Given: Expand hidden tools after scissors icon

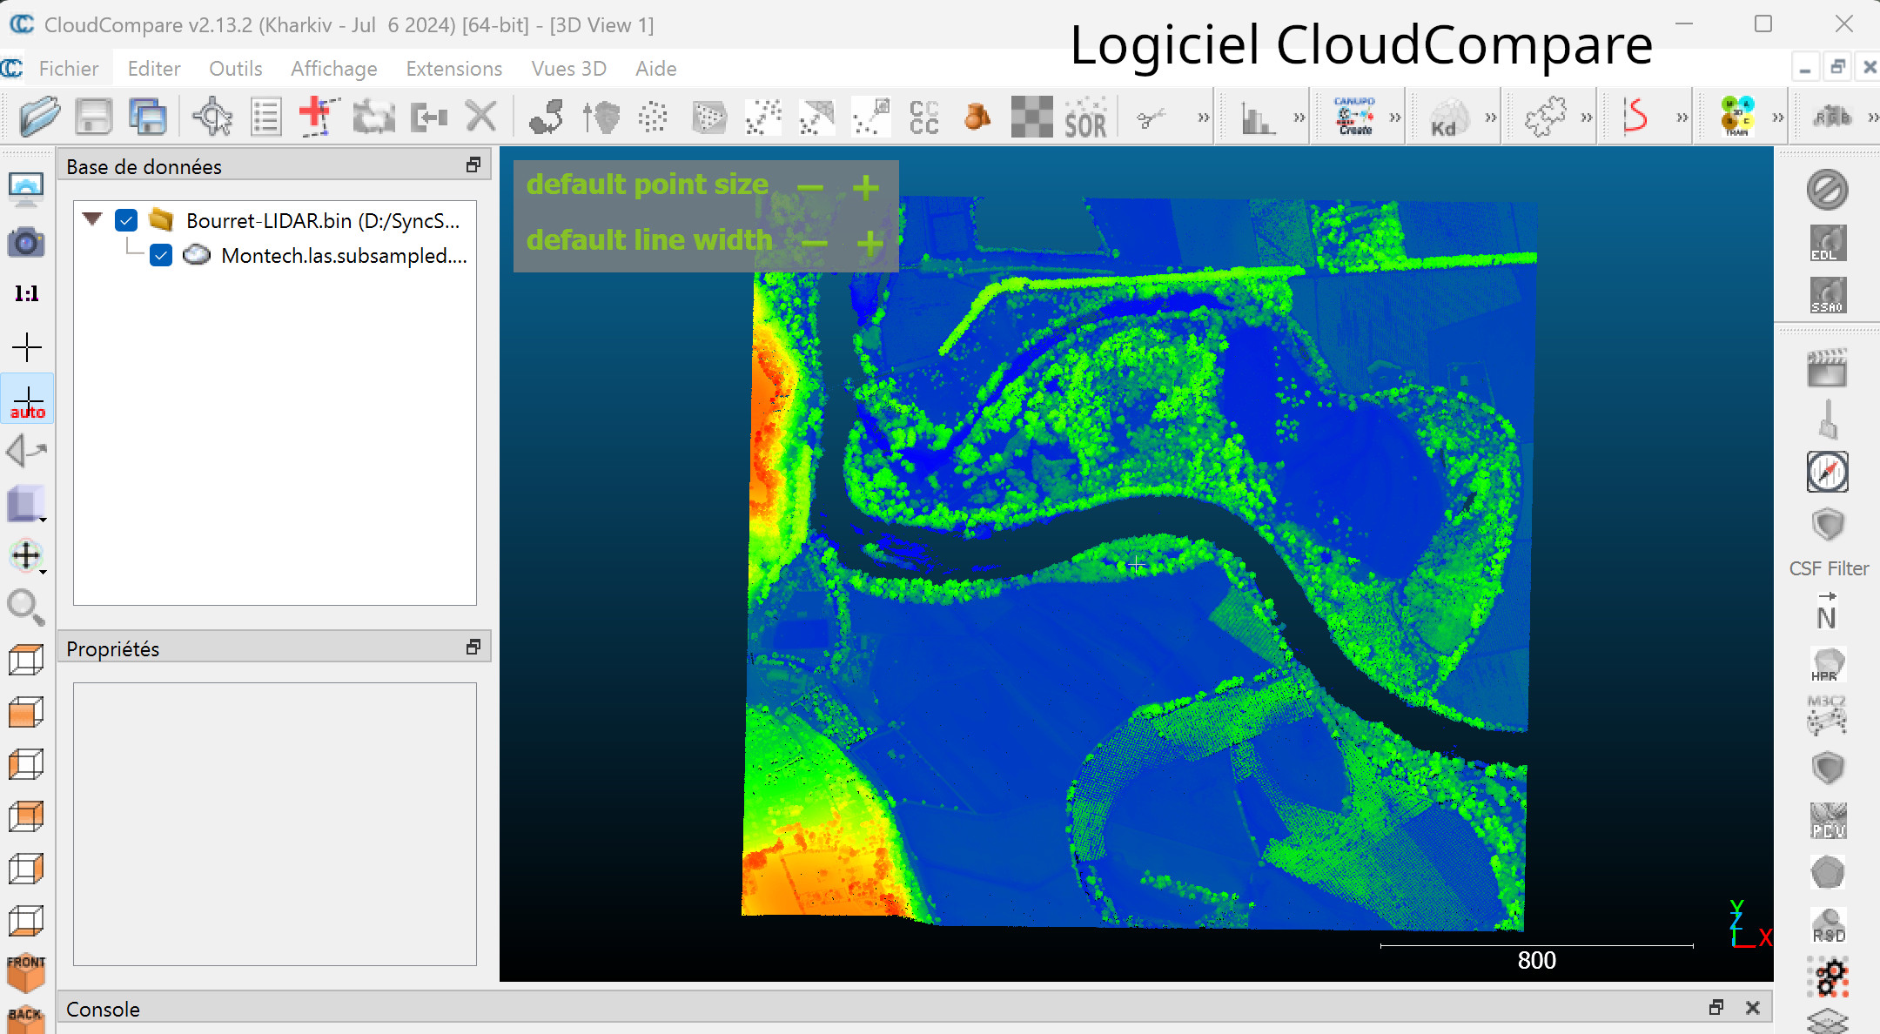Looking at the screenshot, I should click(1203, 117).
